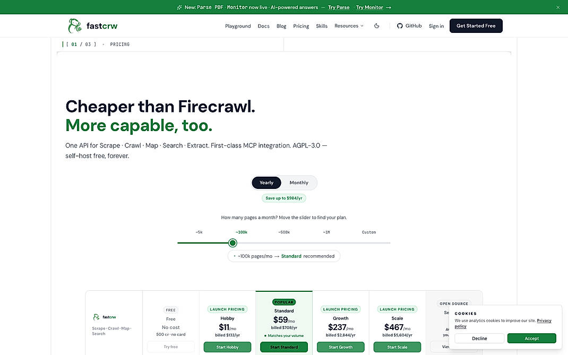The image size is (568, 355).
Task: Click the OPEN SOURCE badge
Action: (x=454, y=304)
